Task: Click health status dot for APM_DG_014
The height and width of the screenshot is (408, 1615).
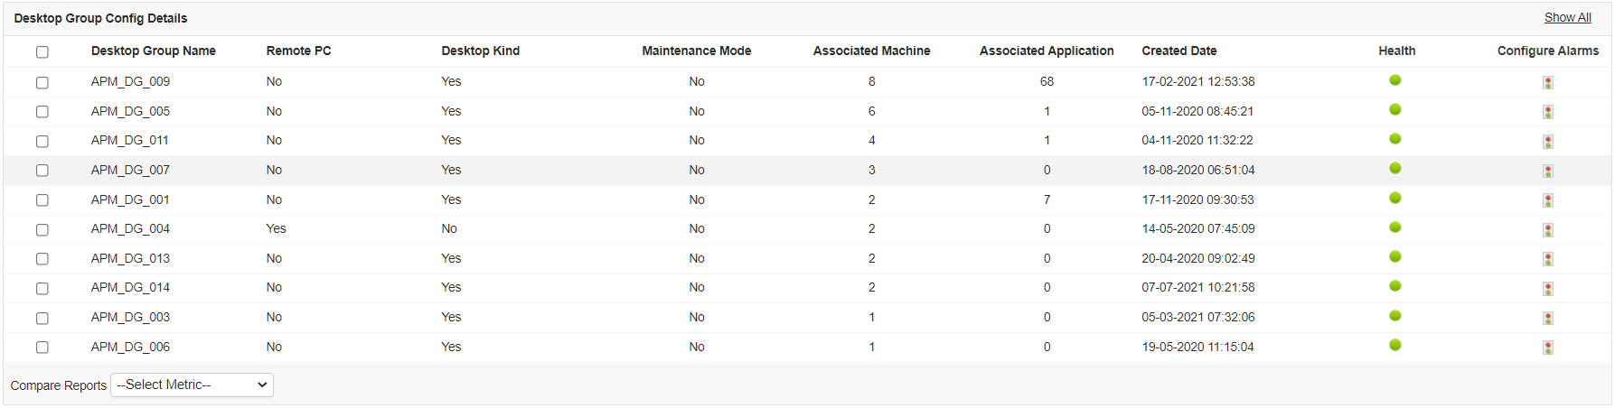Action: click(1394, 286)
